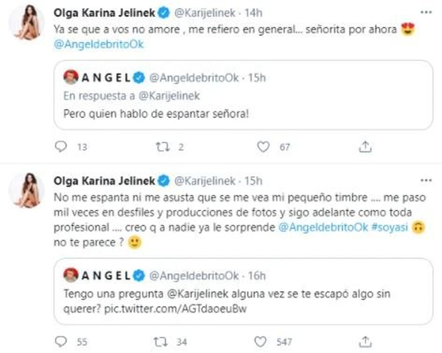Open the 14h timestamp of first tweet
This screenshot has width=442, height=353.
253,13
